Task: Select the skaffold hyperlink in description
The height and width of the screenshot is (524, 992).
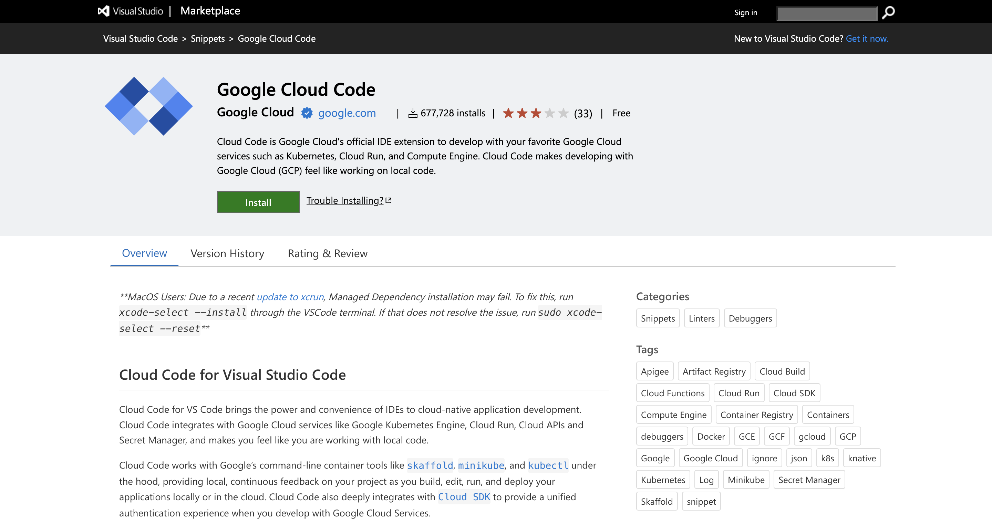Action: click(429, 465)
